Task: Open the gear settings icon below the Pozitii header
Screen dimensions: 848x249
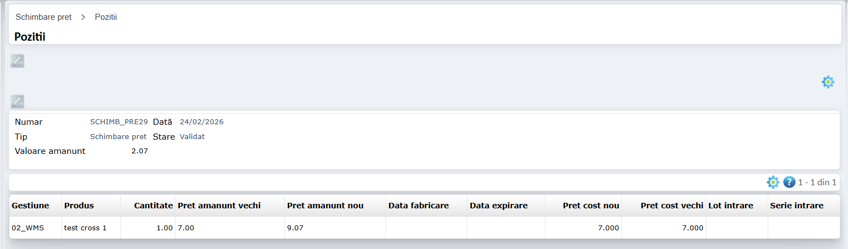Action: click(x=828, y=82)
